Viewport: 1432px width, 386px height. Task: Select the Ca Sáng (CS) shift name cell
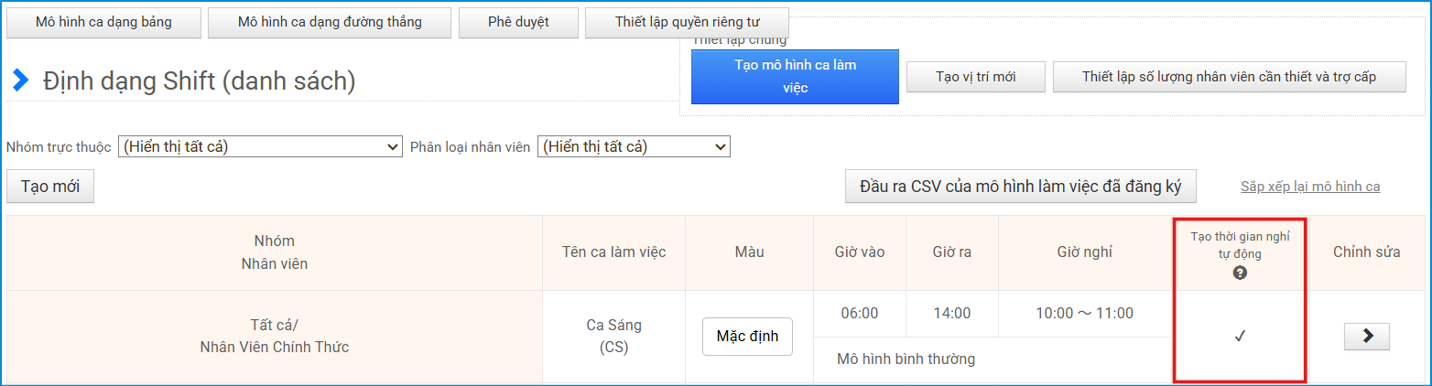tap(613, 336)
